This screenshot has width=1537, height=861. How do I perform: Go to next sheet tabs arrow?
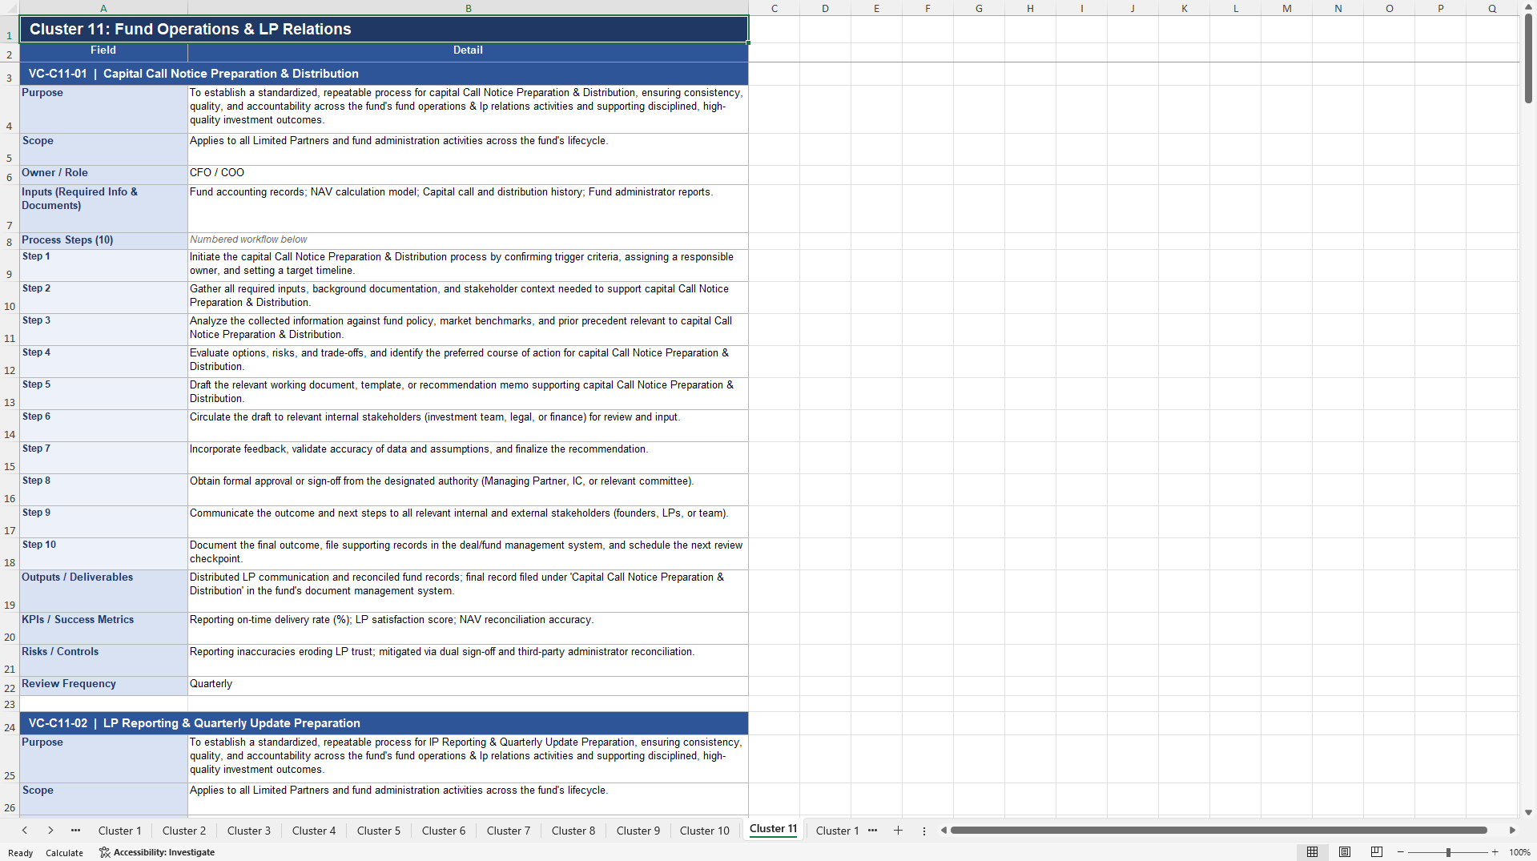tap(50, 831)
